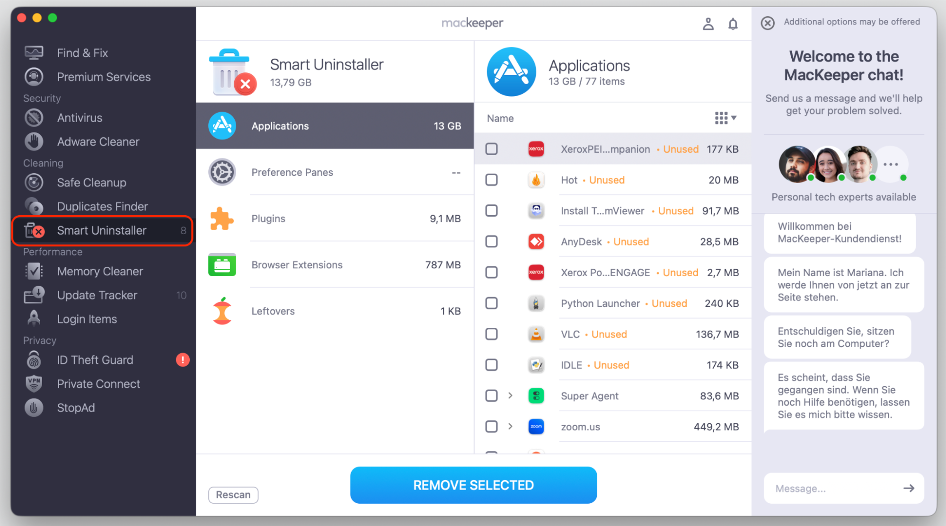Select the Applications category tab
Screen dimensions: 946x526
pos(335,126)
